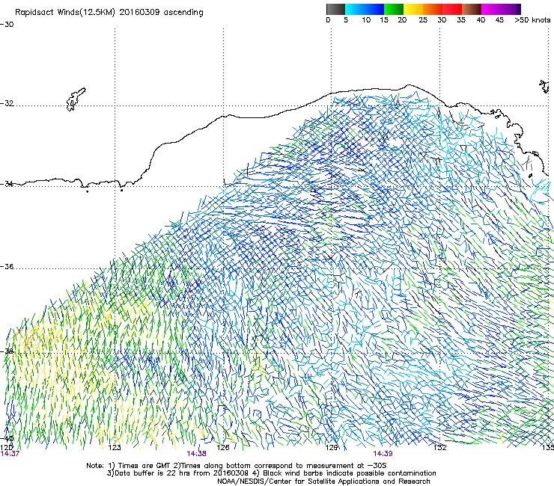Click the purple 14:37 time label
Screen dimensions: 554x486
point(10,454)
